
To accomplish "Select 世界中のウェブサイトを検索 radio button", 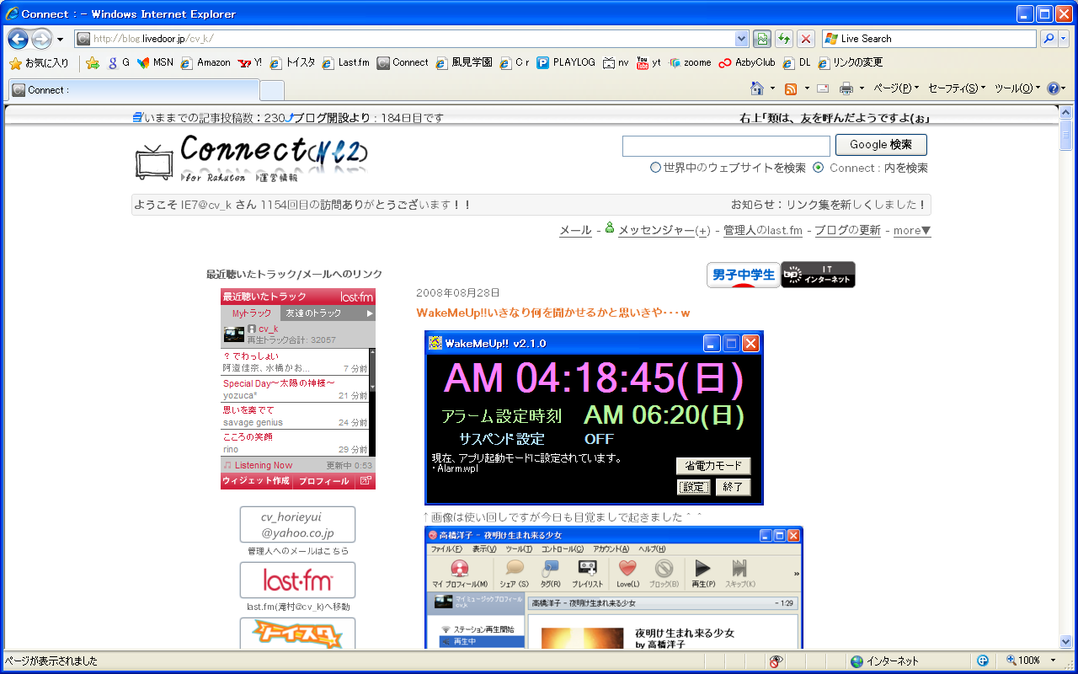I will (x=655, y=168).
